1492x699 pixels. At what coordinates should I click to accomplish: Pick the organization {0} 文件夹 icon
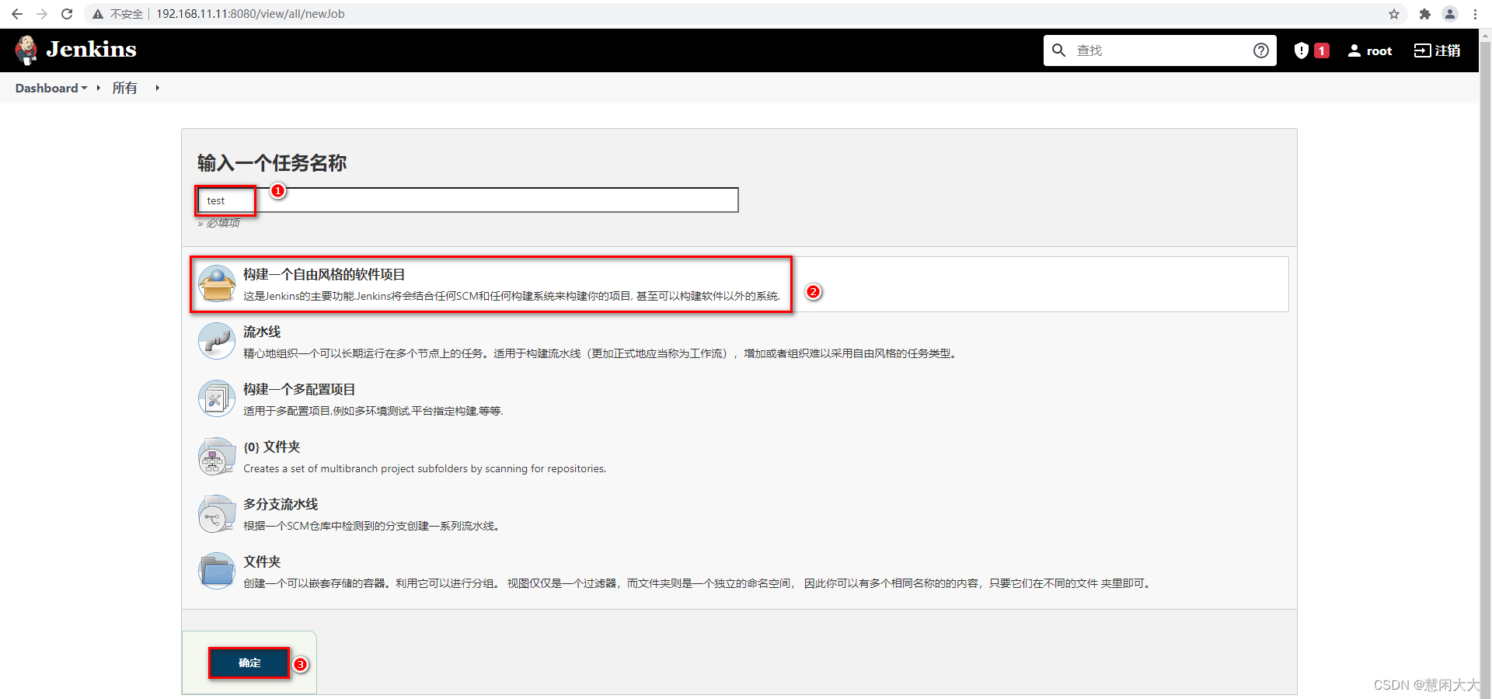[x=217, y=456]
